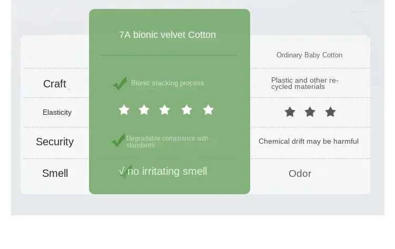Click the checkmark before no irritating smell
The image size is (395, 249).
click(x=125, y=171)
